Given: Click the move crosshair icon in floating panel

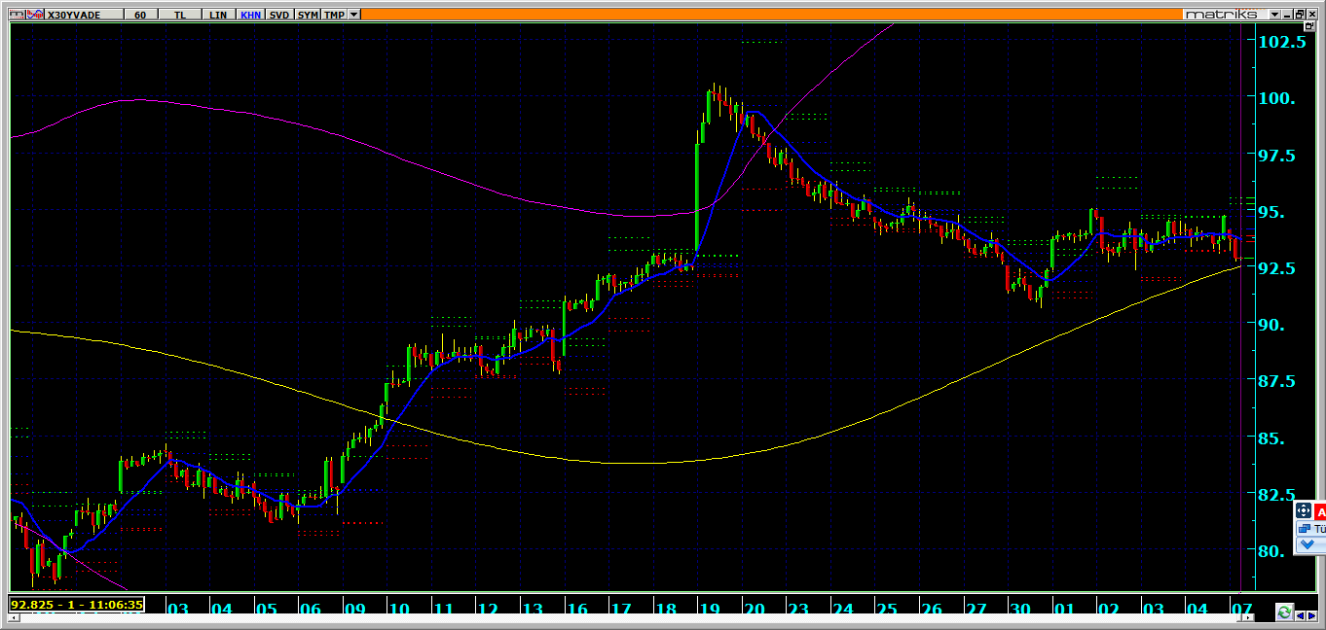Looking at the screenshot, I should click(x=1304, y=510).
